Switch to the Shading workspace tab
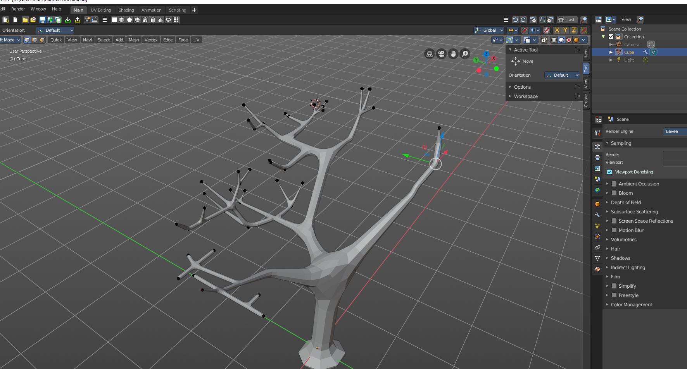This screenshot has width=687, height=369. click(126, 10)
